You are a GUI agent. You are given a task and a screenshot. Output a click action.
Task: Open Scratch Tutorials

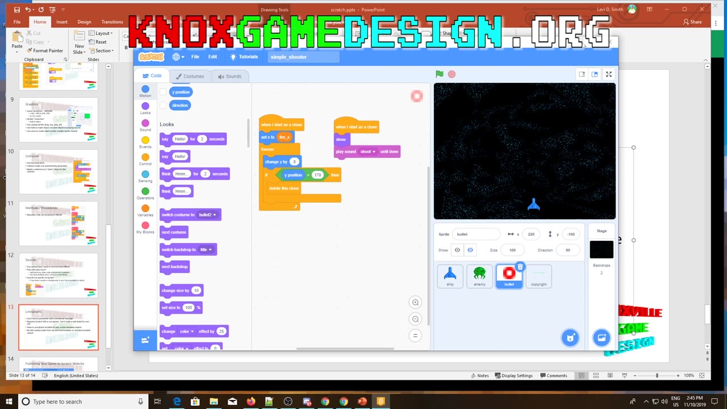click(244, 57)
